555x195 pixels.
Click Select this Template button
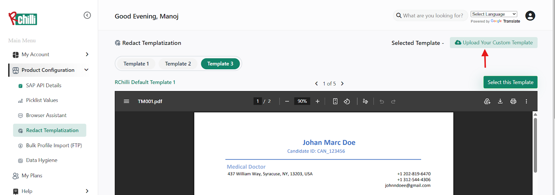coord(510,82)
